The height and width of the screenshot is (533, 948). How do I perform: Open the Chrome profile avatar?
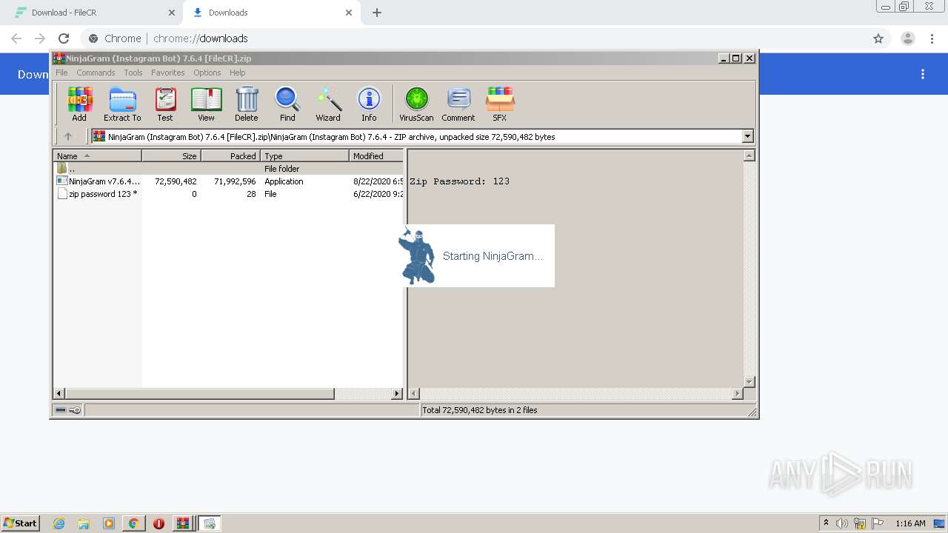(908, 38)
